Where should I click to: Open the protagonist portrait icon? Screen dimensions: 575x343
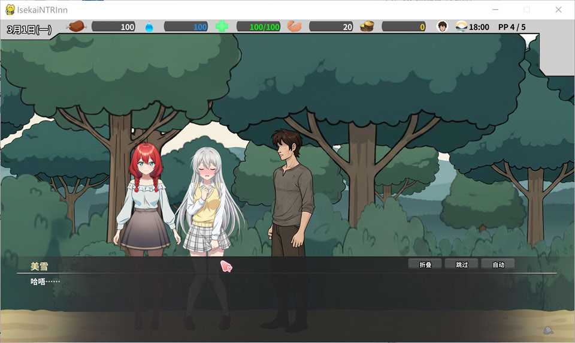(x=442, y=26)
